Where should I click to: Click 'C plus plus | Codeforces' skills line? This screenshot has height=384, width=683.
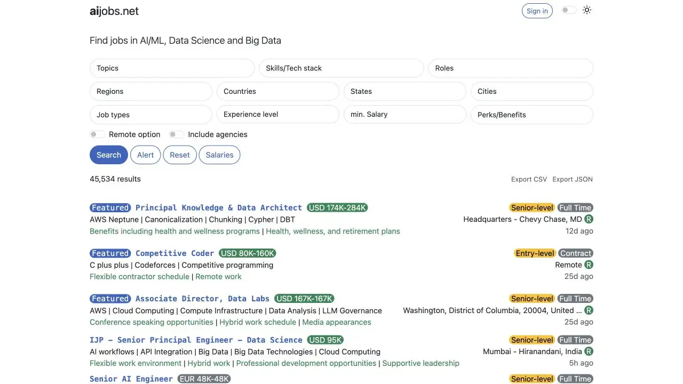(x=181, y=265)
